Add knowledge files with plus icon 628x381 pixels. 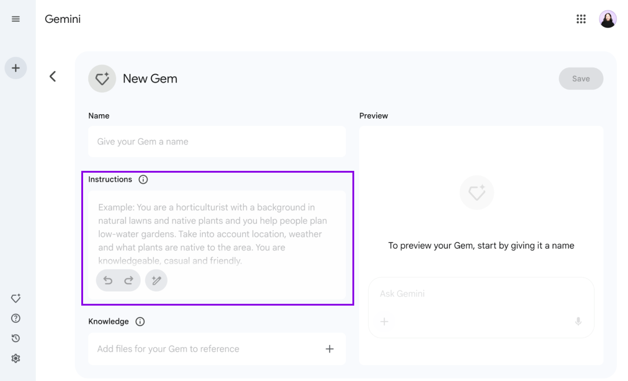[x=330, y=349]
